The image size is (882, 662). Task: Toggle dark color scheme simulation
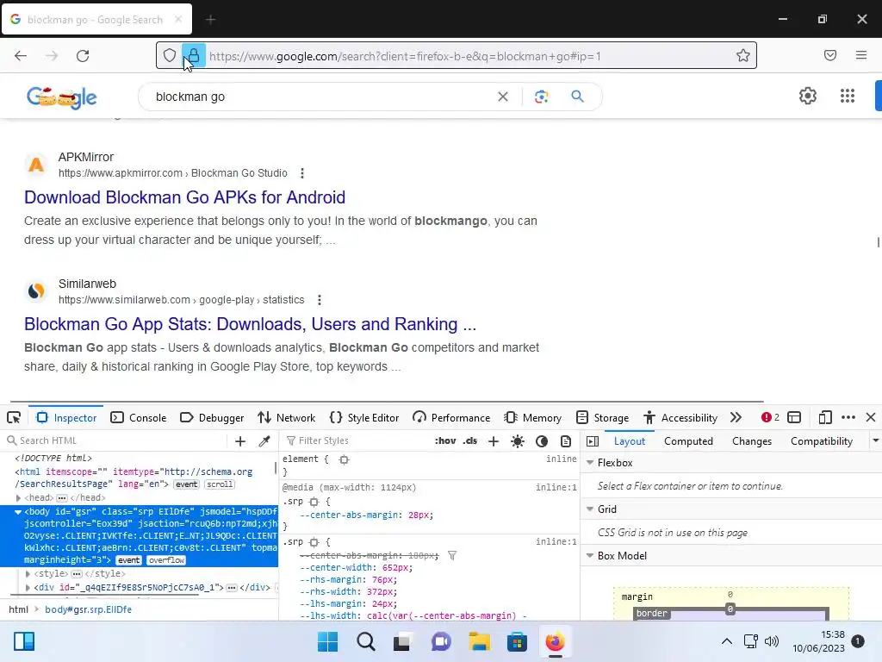click(x=542, y=441)
